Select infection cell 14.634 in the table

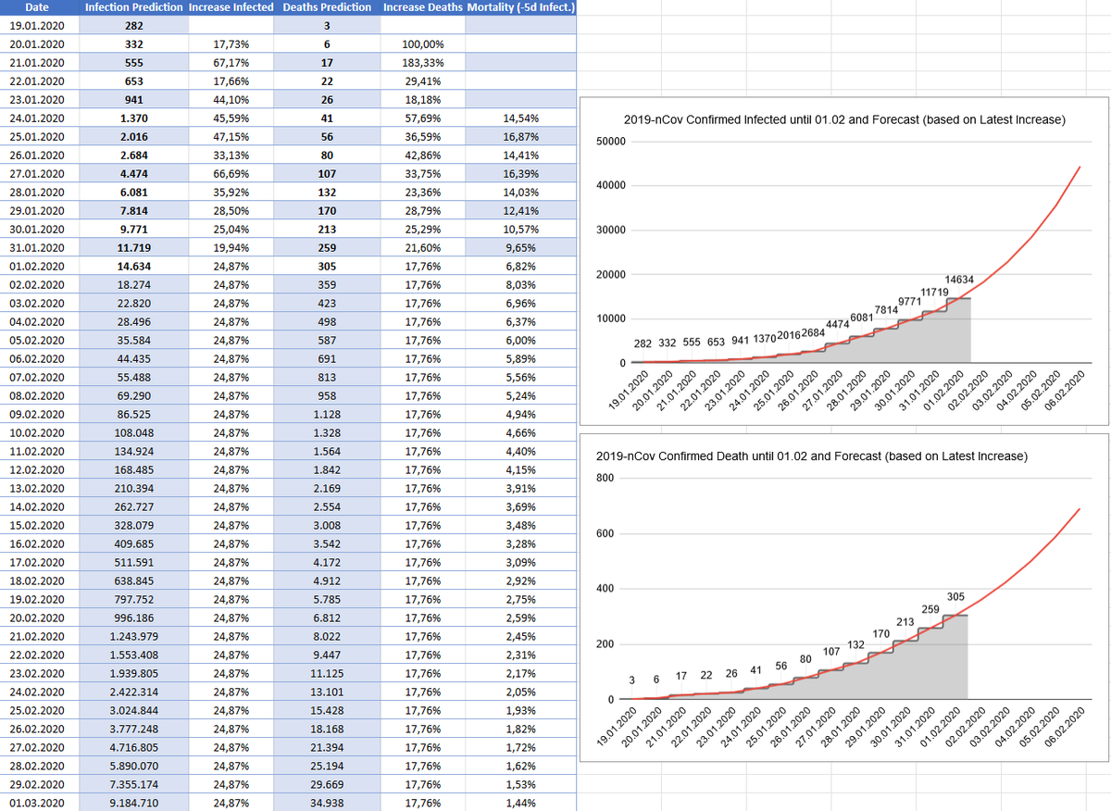[133, 267]
